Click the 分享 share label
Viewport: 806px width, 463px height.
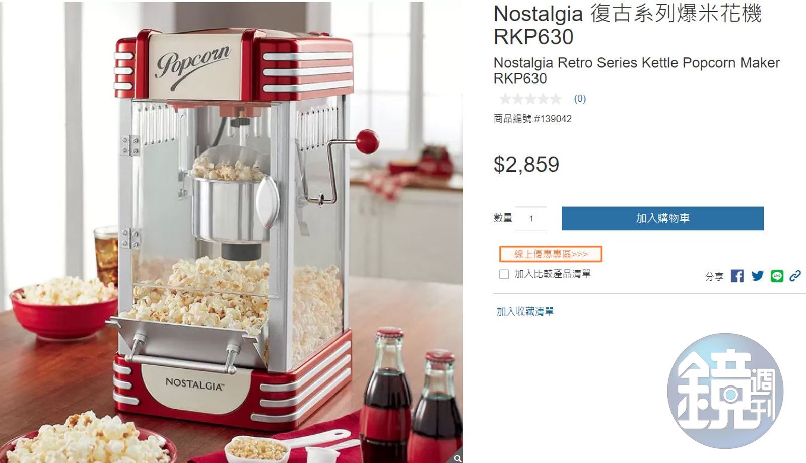tap(714, 276)
